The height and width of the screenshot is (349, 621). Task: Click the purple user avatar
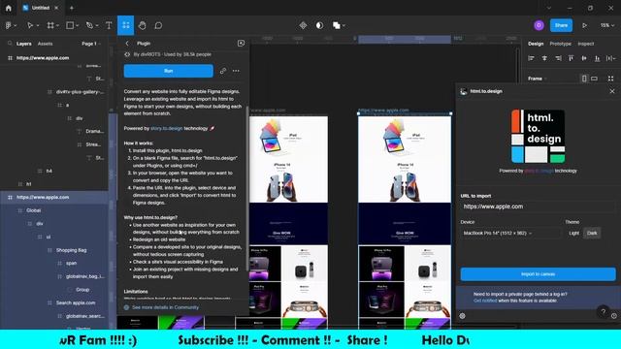tap(539, 25)
